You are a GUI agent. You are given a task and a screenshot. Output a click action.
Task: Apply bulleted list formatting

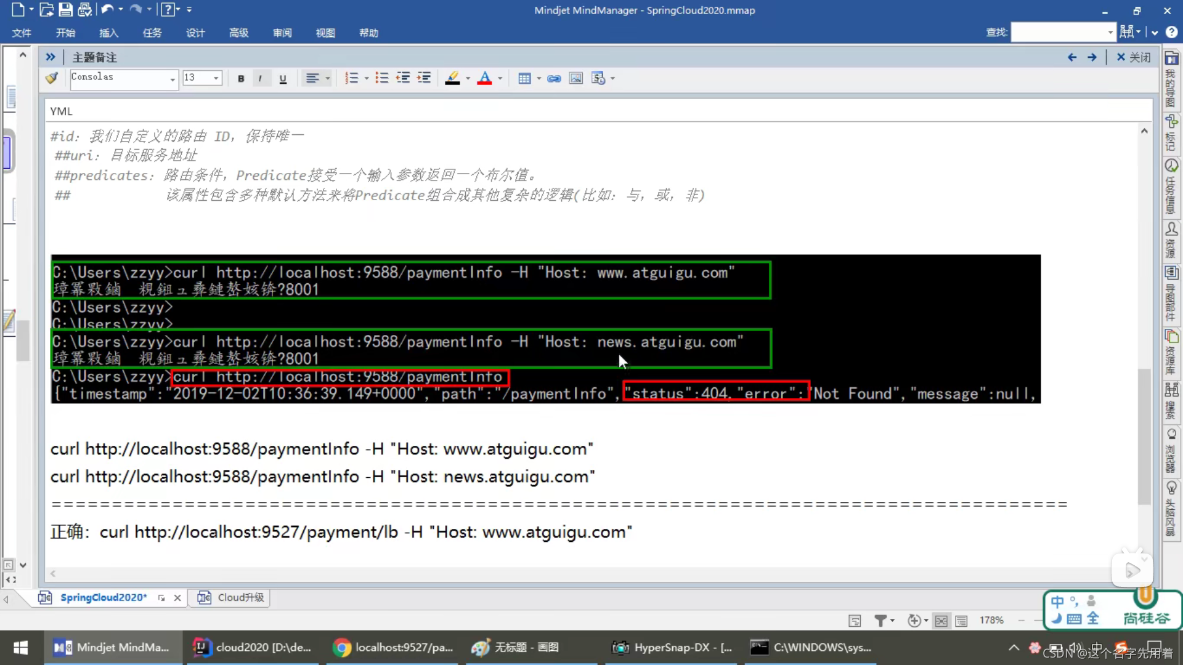[x=382, y=78]
